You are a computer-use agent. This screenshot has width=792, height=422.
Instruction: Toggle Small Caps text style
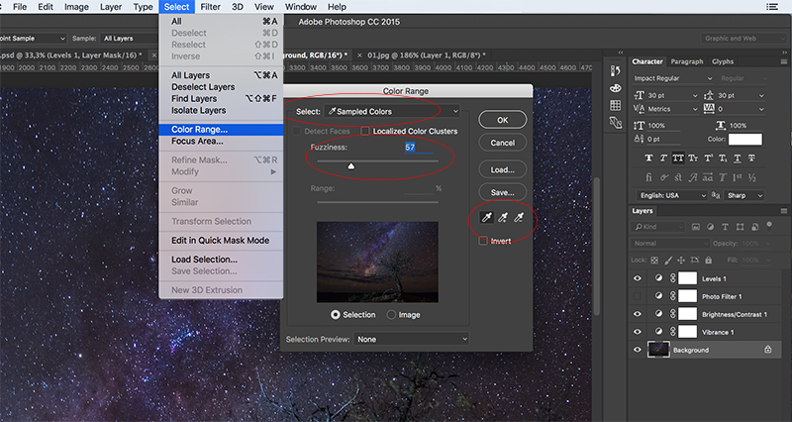click(693, 158)
